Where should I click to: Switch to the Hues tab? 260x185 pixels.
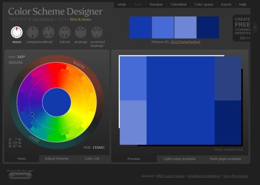(22, 159)
